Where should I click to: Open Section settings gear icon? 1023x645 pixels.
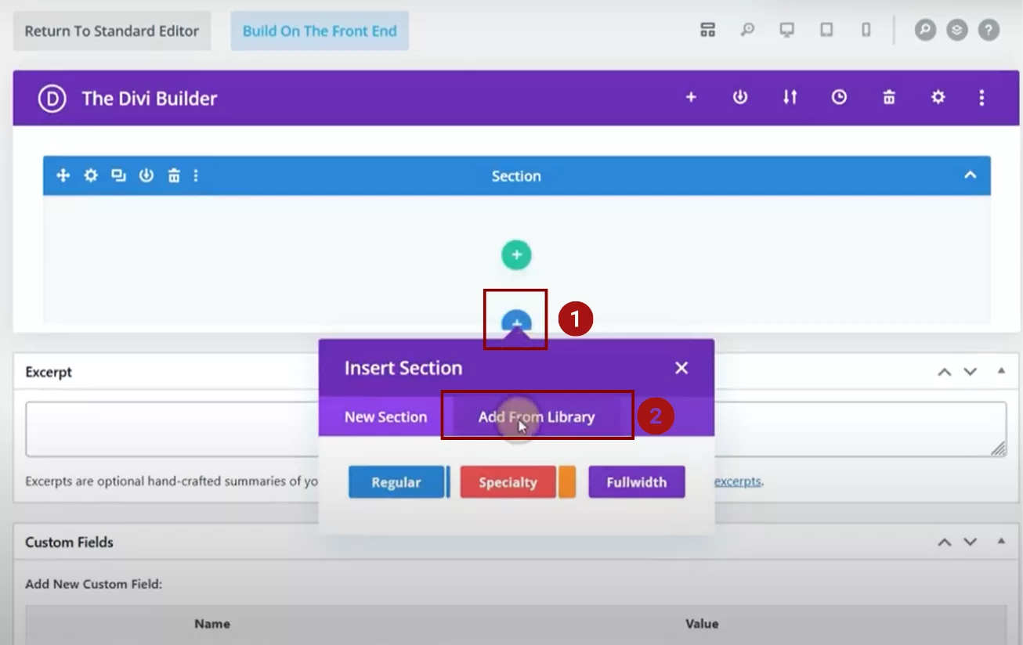91,175
